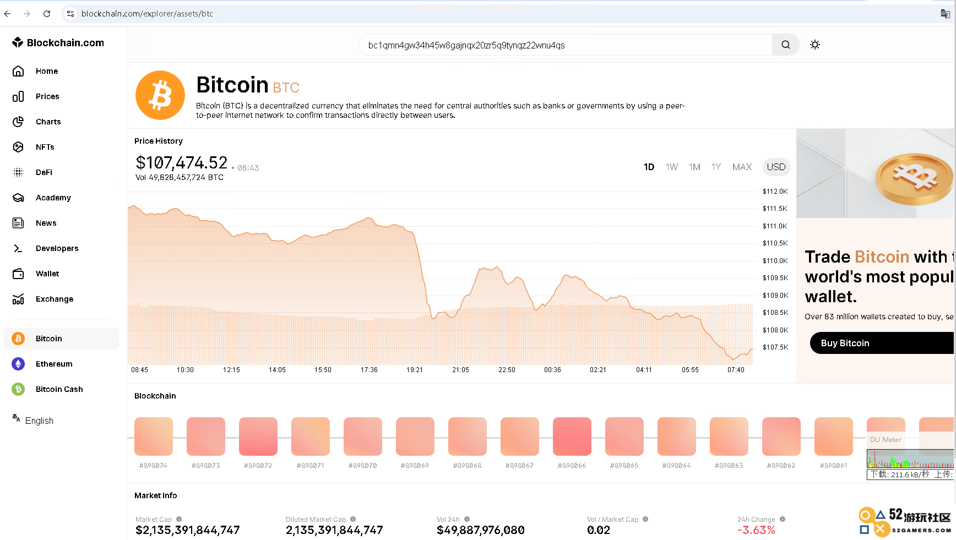Open block #898067 tile

[x=520, y=437]
